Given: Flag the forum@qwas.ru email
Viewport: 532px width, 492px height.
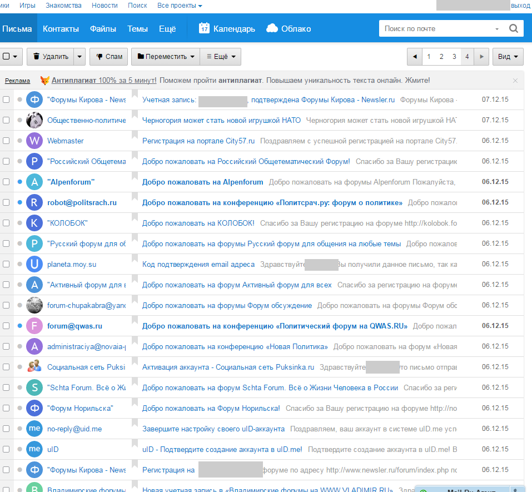Looking at the screenshot, I should 135,320.
